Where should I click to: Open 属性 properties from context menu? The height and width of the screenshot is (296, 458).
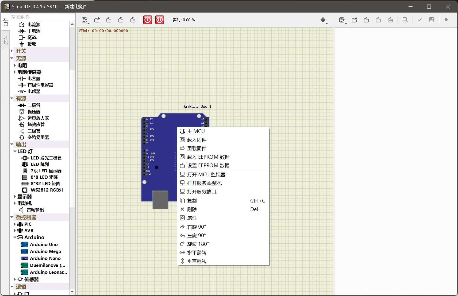pos(223,218)
